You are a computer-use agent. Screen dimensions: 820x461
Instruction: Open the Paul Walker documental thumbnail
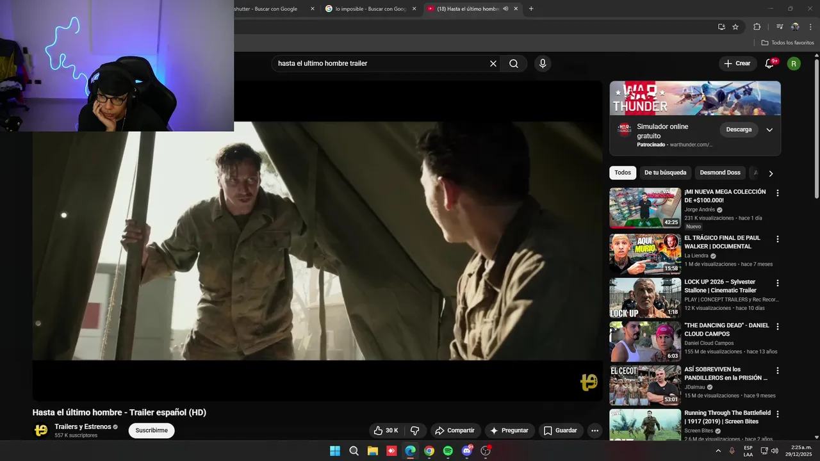click(x=645, y=254)
